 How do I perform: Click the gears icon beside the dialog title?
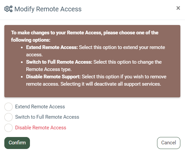point(8,9)
